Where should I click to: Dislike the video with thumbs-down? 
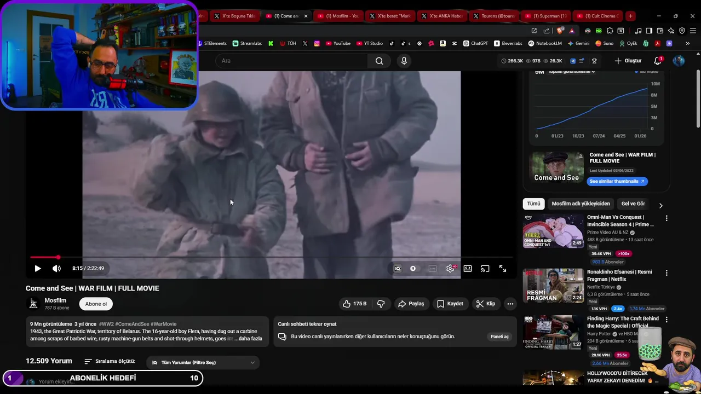click(x=381, y=304)
